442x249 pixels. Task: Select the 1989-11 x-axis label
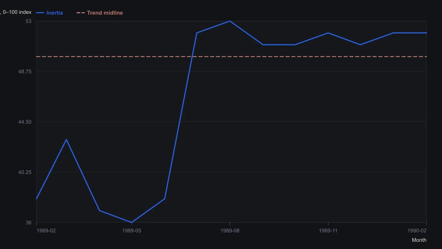tap(328, 231)
